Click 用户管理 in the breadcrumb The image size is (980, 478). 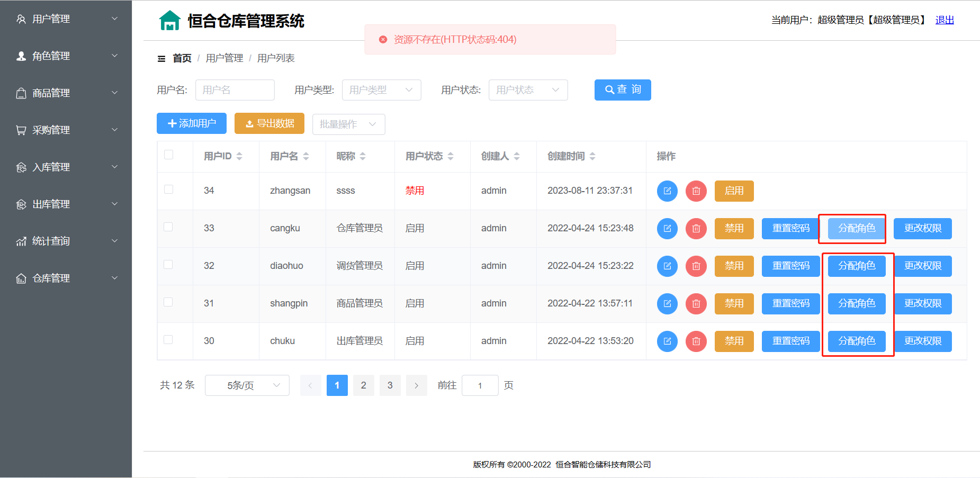click(224, 58)
